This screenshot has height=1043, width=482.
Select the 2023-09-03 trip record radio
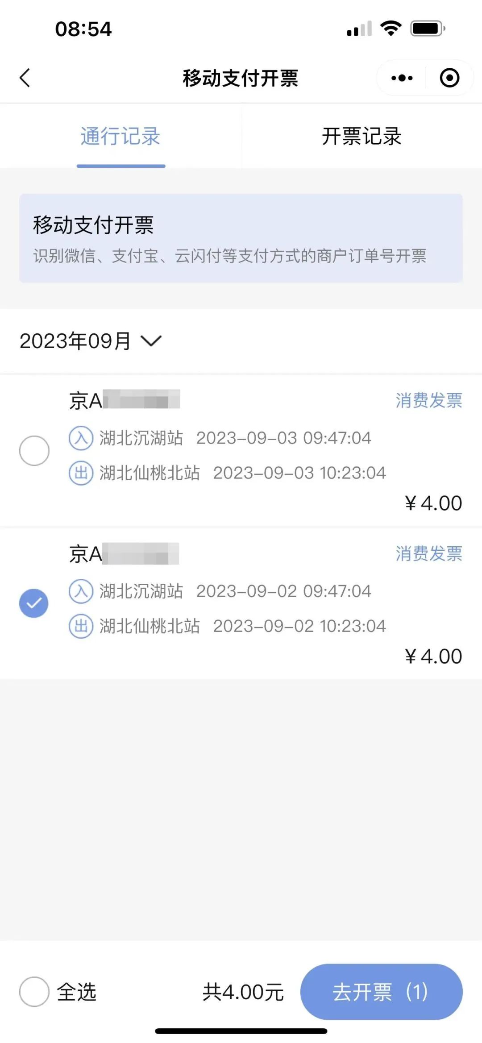[x=34, y=450]
